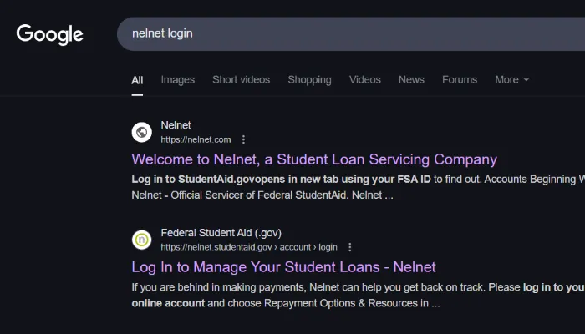Go to the Videos tab

click(364, 80)
